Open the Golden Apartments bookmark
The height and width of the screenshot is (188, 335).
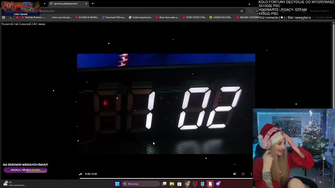[x=141, y=17]
